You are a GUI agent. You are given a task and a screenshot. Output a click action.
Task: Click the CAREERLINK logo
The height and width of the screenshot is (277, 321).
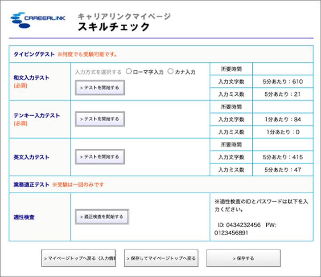point(38,20)
